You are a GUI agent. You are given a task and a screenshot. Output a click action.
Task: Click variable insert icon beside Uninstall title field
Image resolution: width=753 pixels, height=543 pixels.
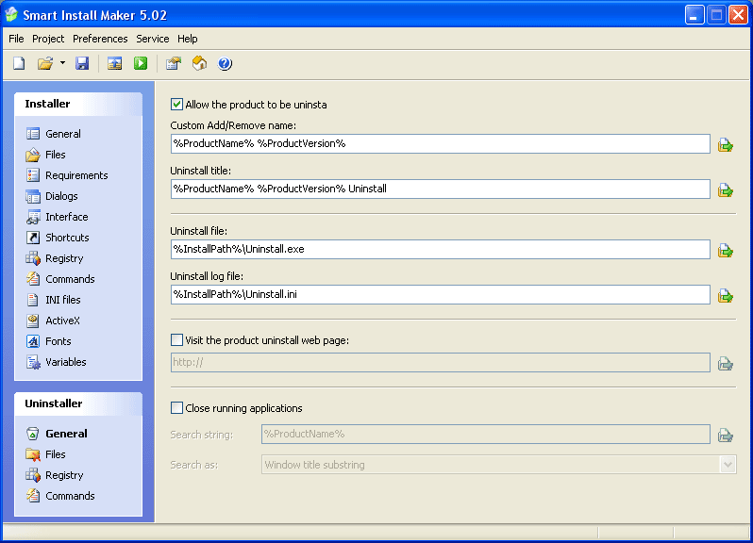(x=725, y=189)
